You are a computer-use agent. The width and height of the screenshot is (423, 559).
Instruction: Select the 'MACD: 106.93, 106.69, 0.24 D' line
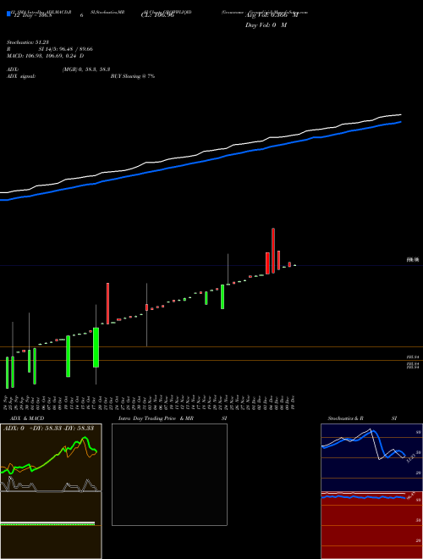point(45,56)
